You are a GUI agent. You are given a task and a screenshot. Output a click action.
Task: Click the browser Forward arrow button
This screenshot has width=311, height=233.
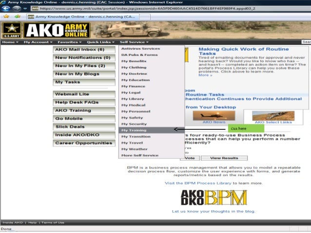[x=17, y=8]
